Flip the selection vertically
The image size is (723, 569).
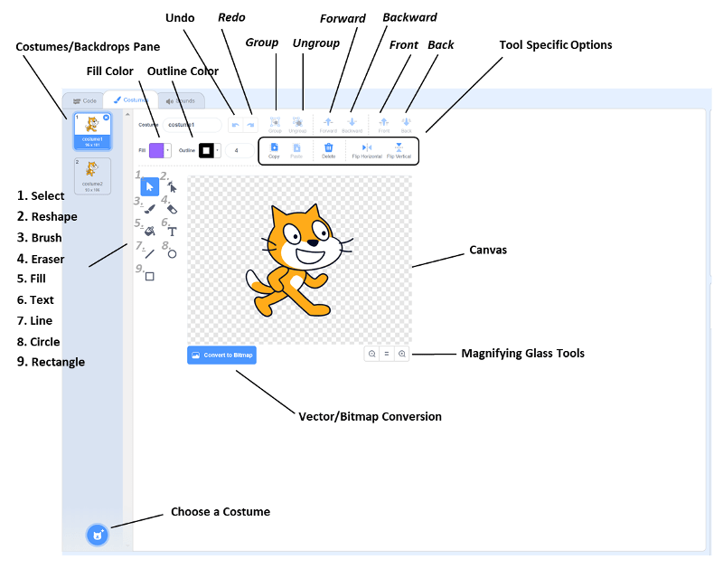[x=399, y=150]
